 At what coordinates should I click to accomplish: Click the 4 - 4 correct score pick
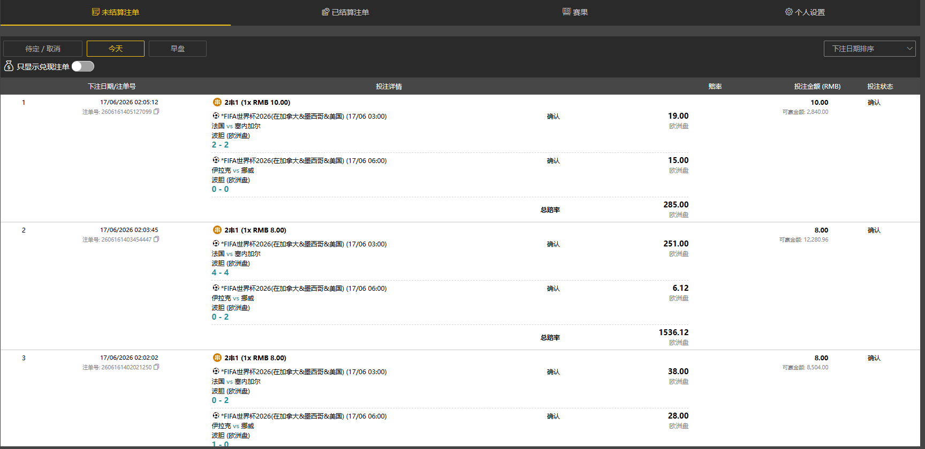point(220,273)
